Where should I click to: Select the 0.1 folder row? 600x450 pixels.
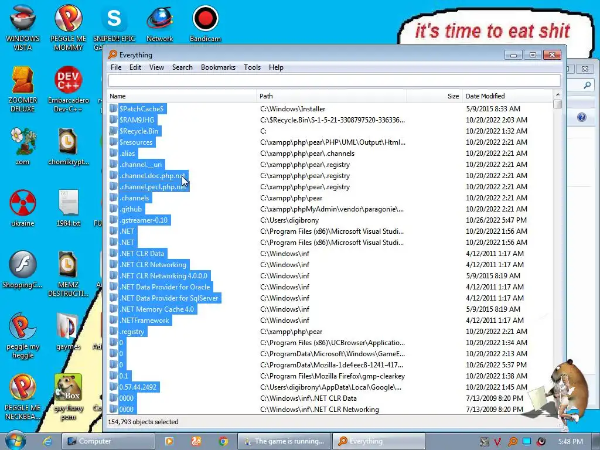coord(330,376)
